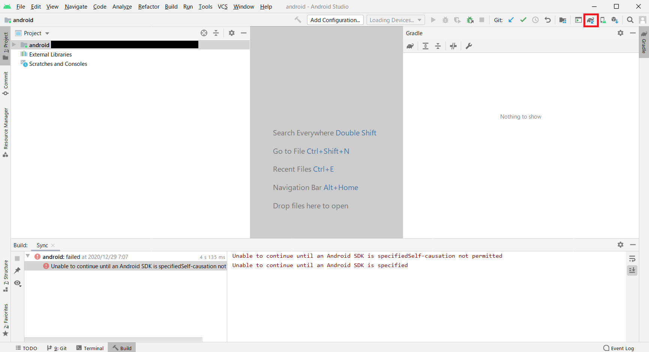The width and height of the screenshot is (649, 352).
Task: Click Attach Debugger to Android Process icon
Action: coord(470,20)
